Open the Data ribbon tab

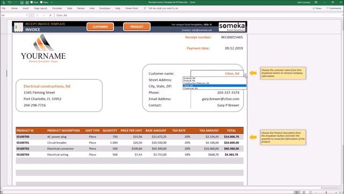point(69,8)
